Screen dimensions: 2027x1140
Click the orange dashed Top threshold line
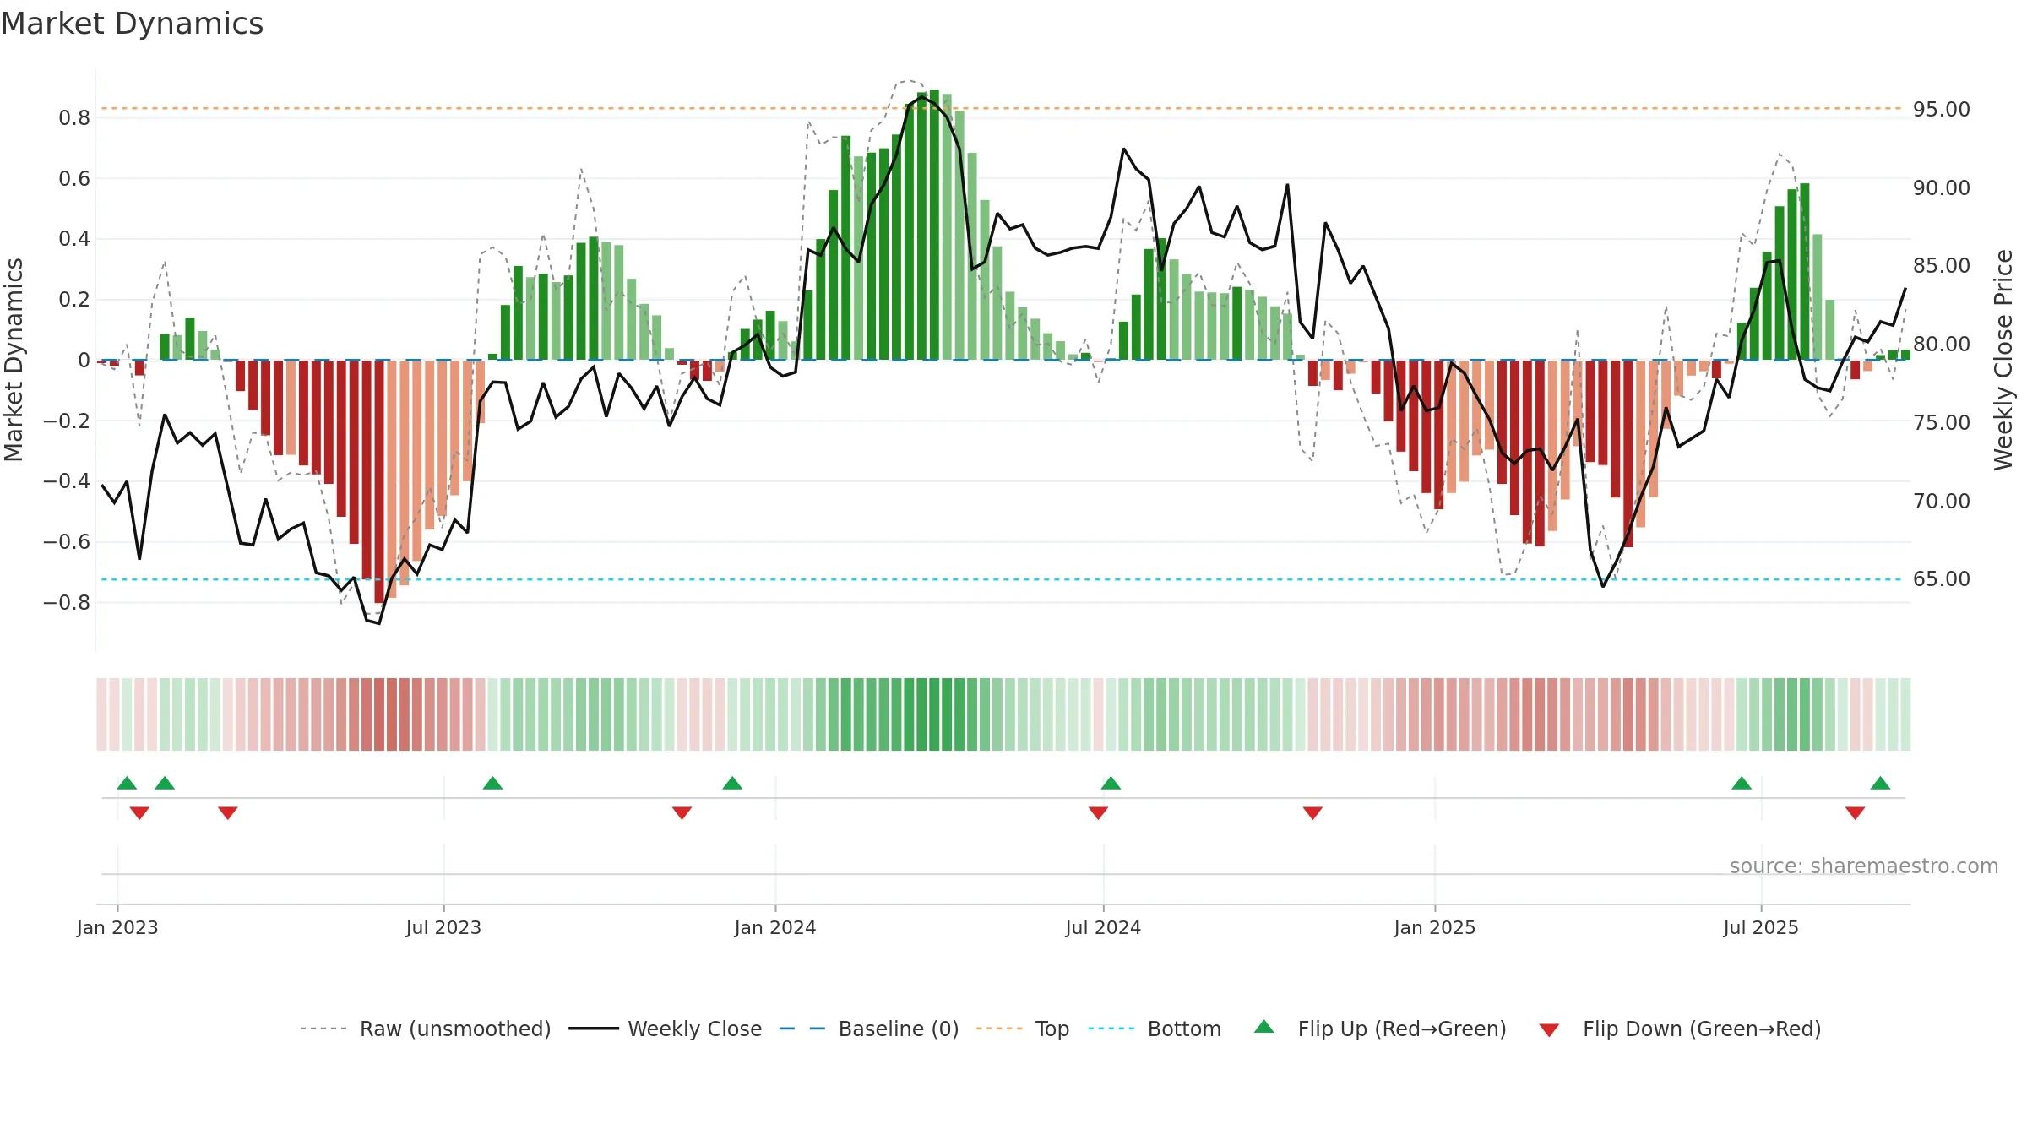(x=1002, y=108)
